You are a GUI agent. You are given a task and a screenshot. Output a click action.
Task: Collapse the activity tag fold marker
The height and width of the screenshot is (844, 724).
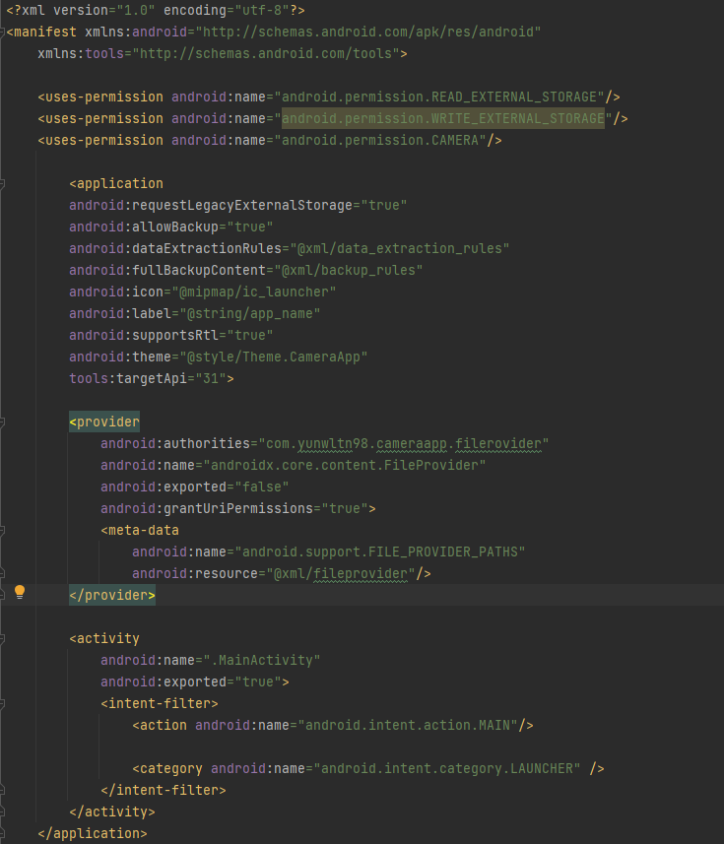(x=2, y=639)
